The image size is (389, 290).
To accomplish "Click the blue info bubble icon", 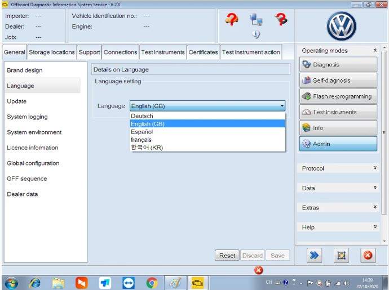I will pos(256,34).
